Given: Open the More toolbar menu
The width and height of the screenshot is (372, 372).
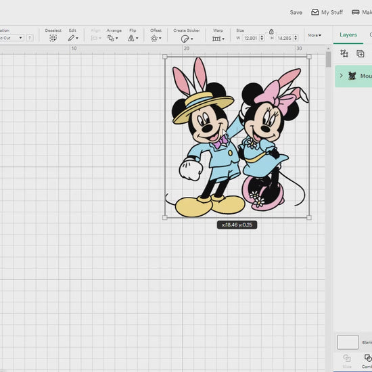Looking at the screenshot, I should pos(315,35).
